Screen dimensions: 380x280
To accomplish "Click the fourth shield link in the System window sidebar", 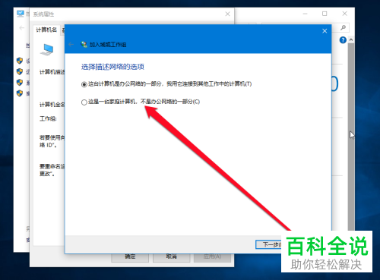I will [x=20, y=93].
